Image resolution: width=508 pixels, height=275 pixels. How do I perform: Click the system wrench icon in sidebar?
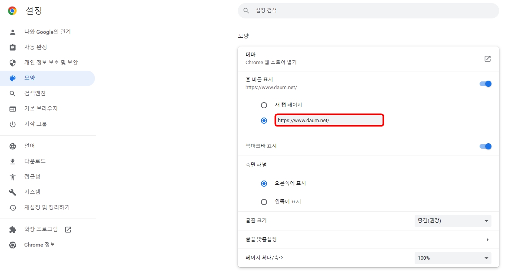click(13, 192)
